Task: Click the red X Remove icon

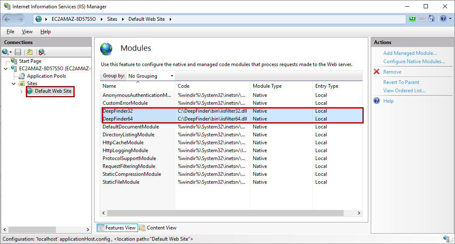Action: click(x=377, y=71)
